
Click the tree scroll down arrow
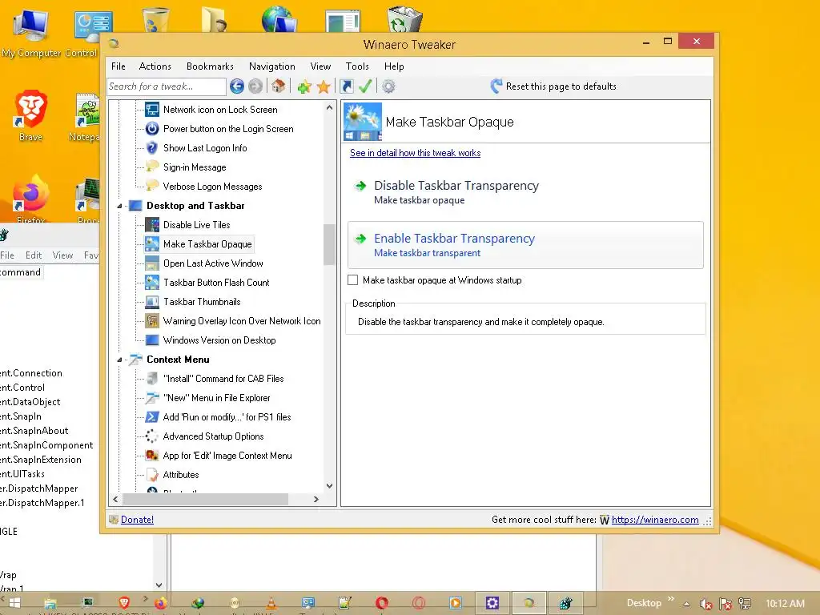click(329, 486)
